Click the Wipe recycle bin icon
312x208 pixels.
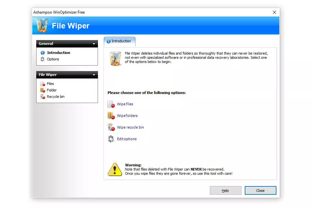111,127
